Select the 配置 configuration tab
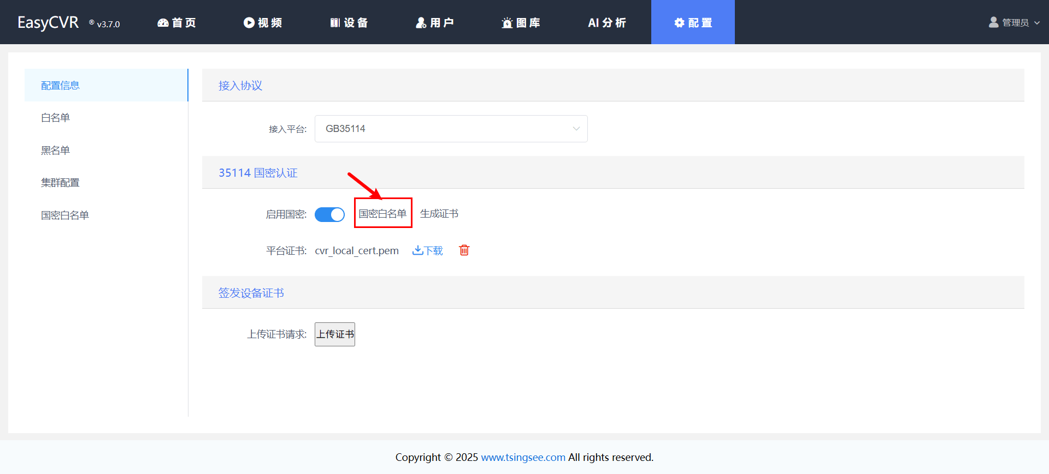 [693, 22]
